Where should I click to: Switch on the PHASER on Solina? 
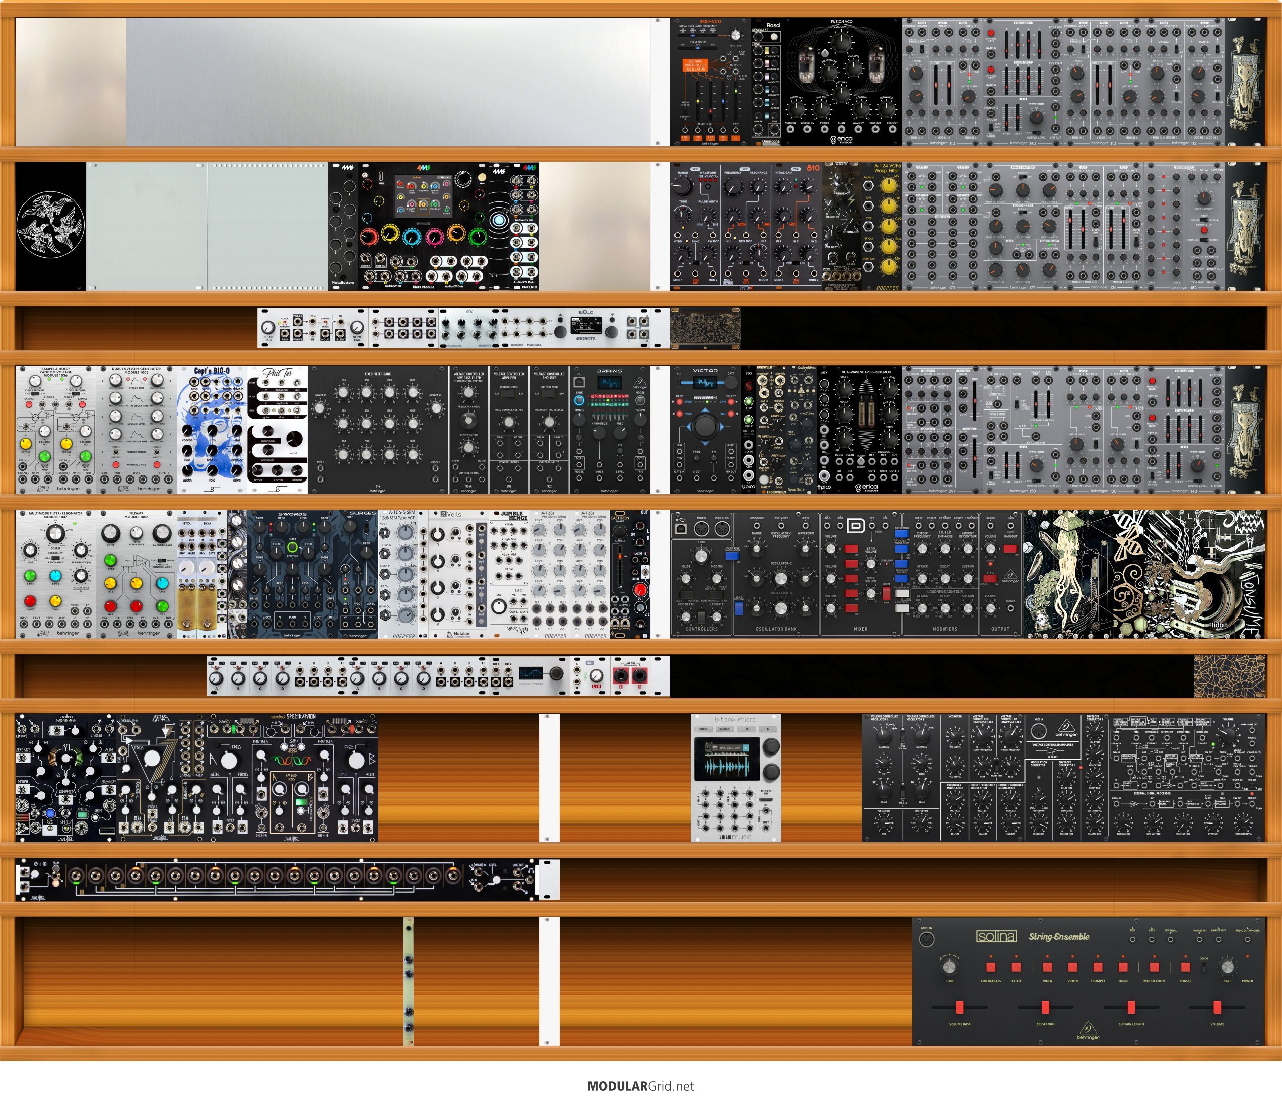point(1185,967)
